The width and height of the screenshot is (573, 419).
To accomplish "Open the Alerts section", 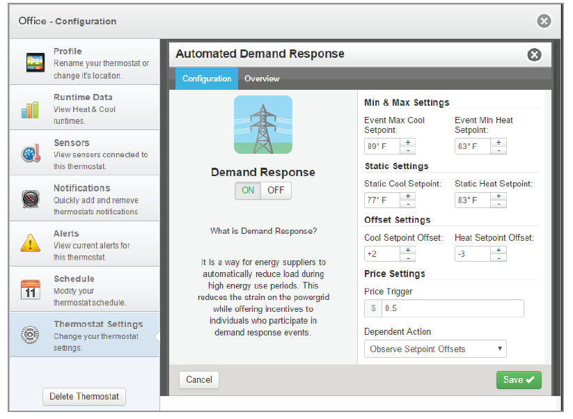I will (84, 244).
